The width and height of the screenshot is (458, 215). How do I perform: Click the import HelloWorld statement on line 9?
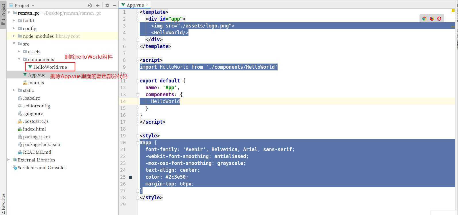pos(209,67)
